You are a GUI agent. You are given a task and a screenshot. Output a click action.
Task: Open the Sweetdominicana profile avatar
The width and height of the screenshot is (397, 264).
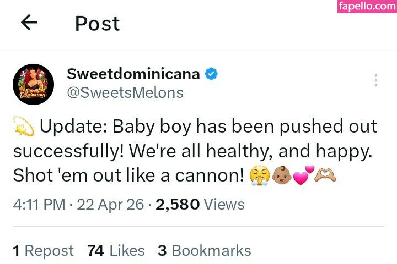coord(33,84)
